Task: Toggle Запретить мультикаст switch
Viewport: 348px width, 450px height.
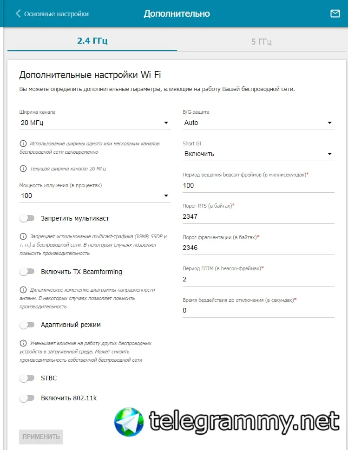Action: (x=27, y=218)
